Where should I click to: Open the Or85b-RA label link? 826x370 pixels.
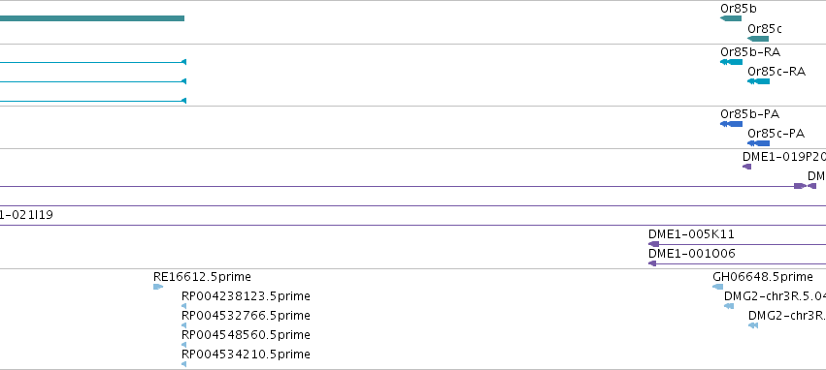(x=750, y=52)
